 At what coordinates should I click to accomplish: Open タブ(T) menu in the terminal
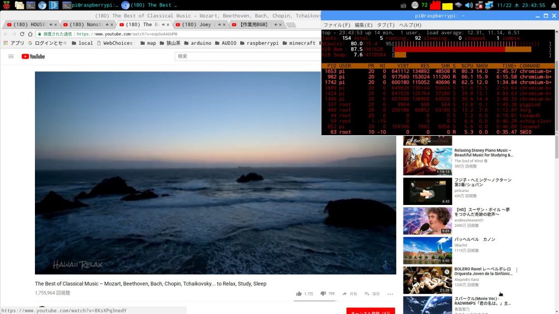386,25
